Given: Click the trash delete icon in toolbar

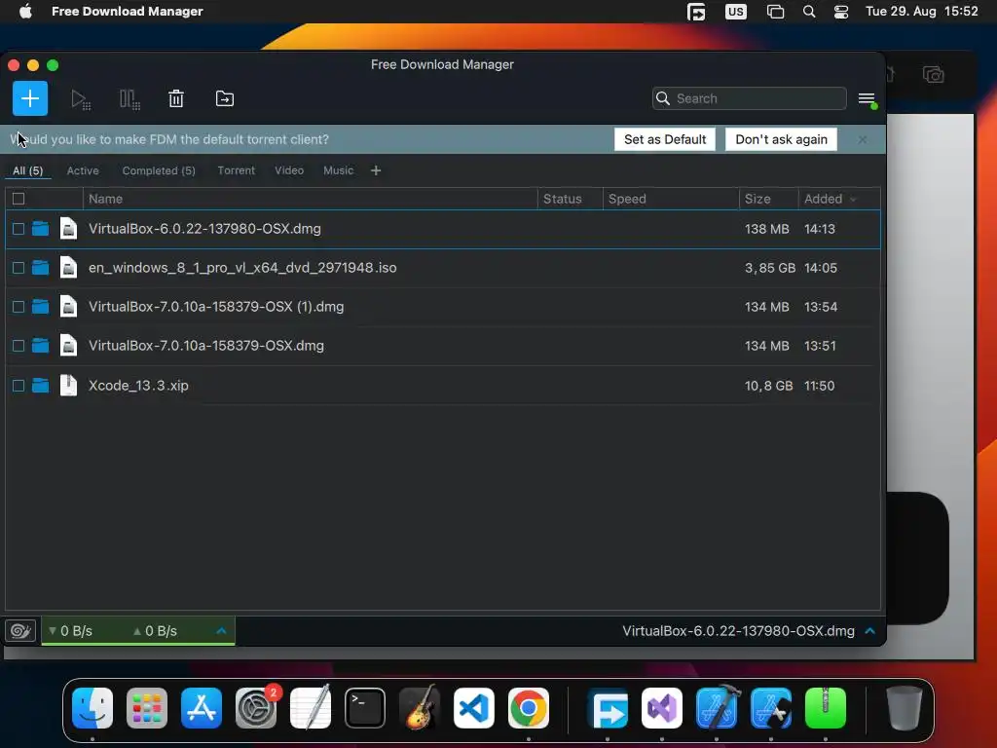Looking at the screenshot, I should tap(176, 98).
